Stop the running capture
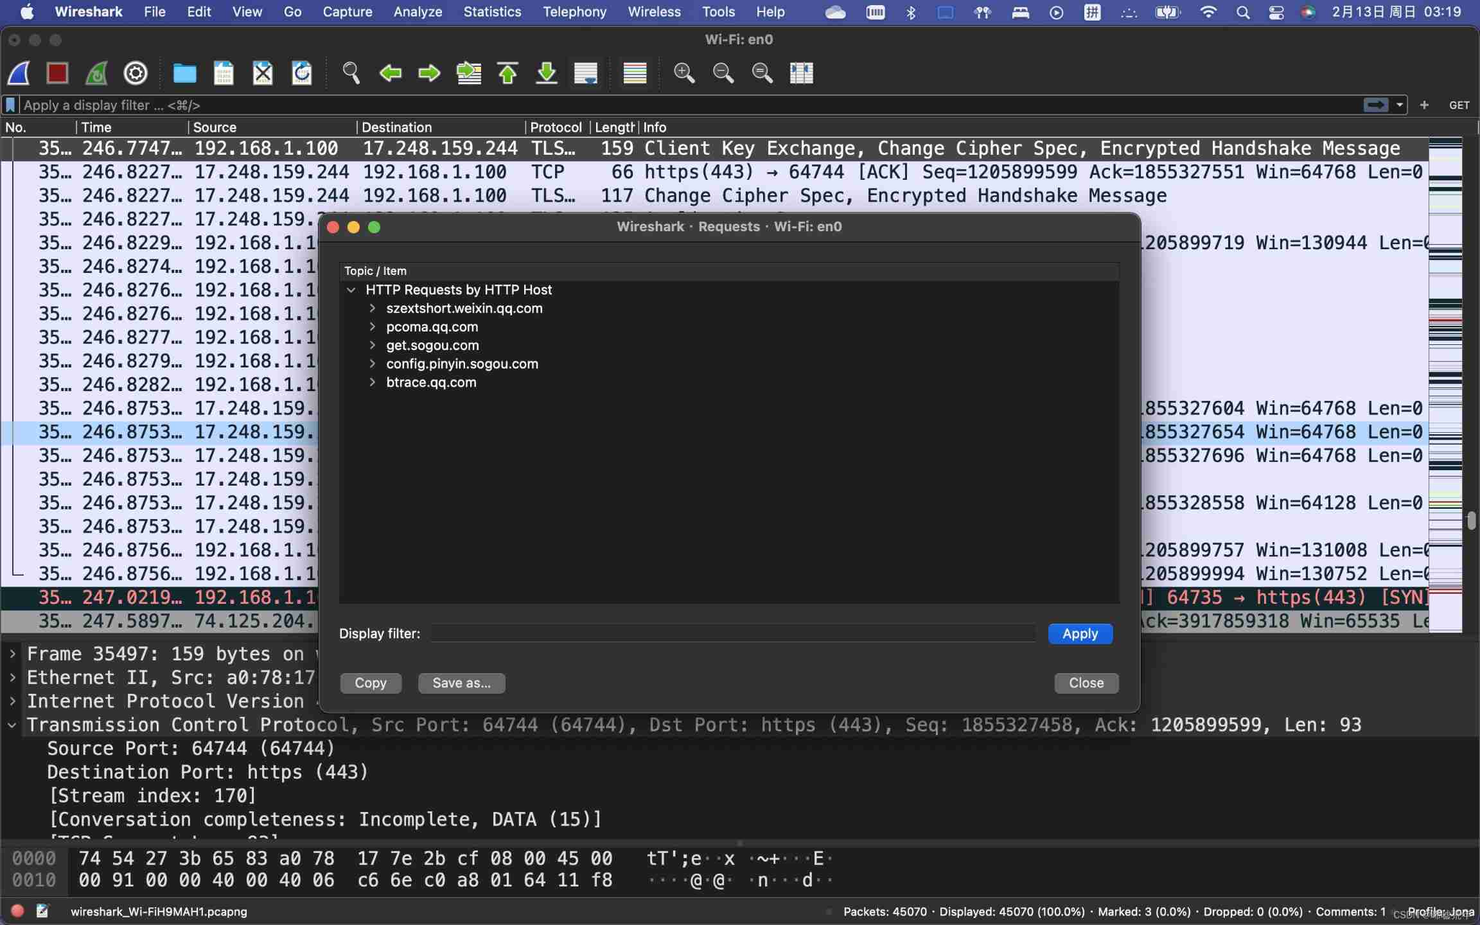Viewport: 1480px width, 925px height. [x=58, y=73]
